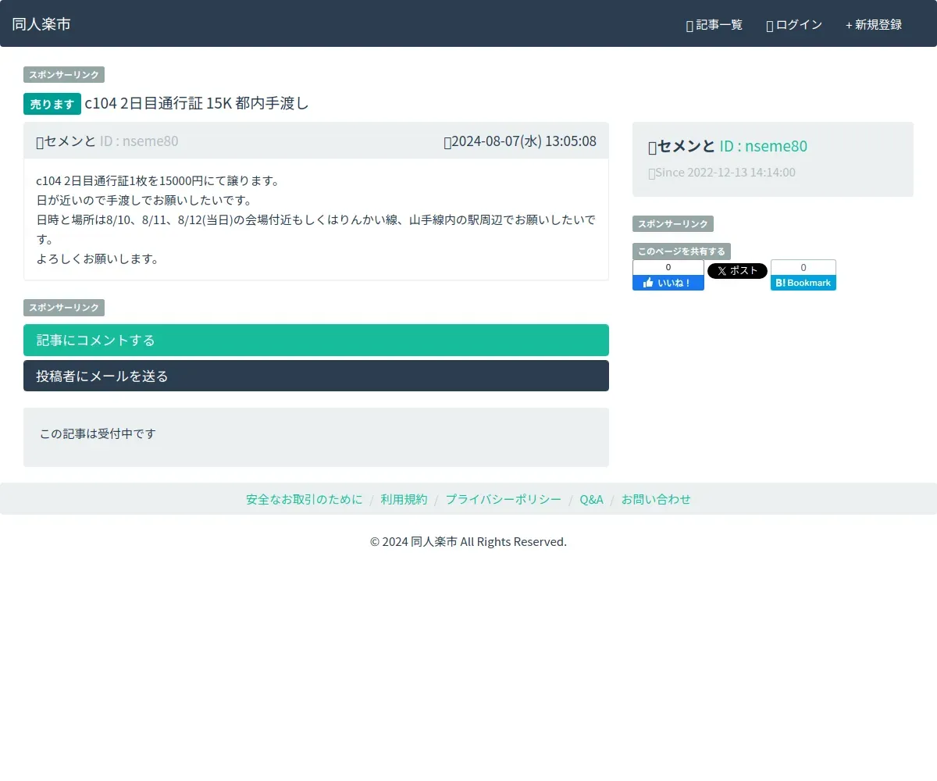Open the Q&A footer link
Image resolution: width=937 pixels, height=781 pixels.
point(591,499)
